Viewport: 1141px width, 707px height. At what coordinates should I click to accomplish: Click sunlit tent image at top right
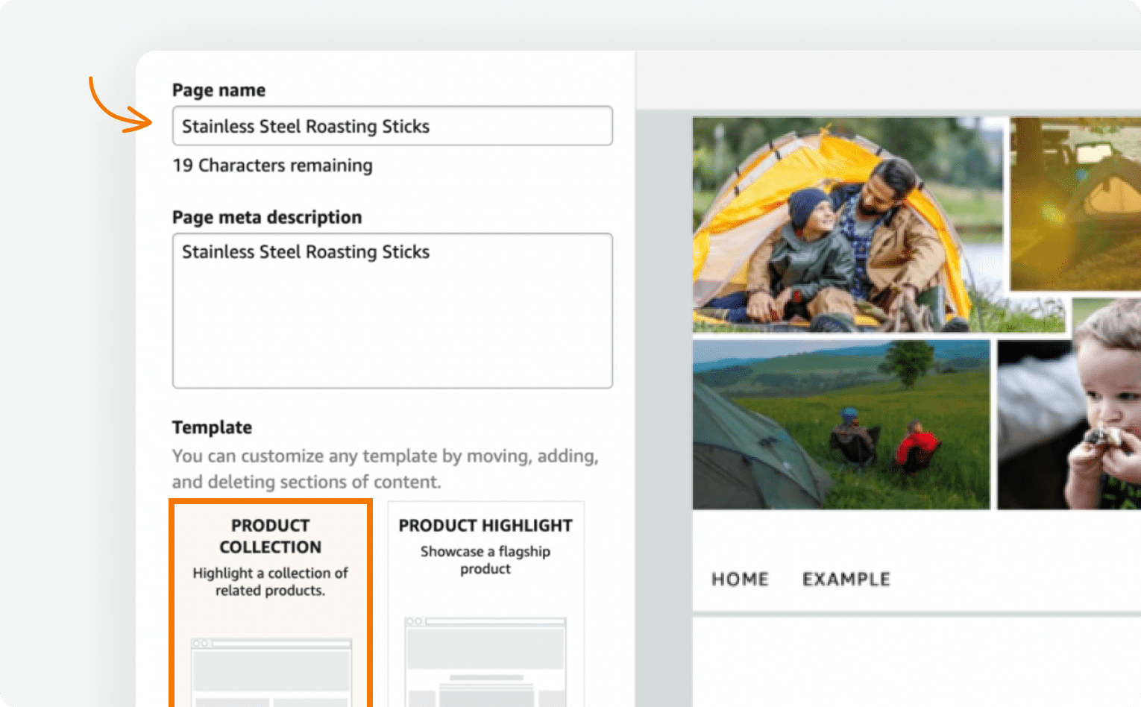tap(1075, 203)
